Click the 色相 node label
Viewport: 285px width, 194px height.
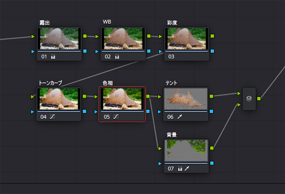click(x=108, y=83)
